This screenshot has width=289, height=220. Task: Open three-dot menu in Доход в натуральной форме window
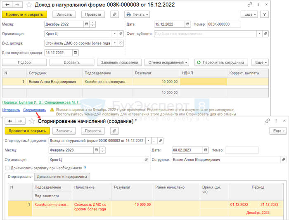click(258, 5)
